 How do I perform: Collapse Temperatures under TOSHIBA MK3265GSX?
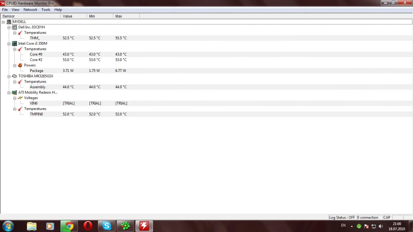tap(15, 82)
